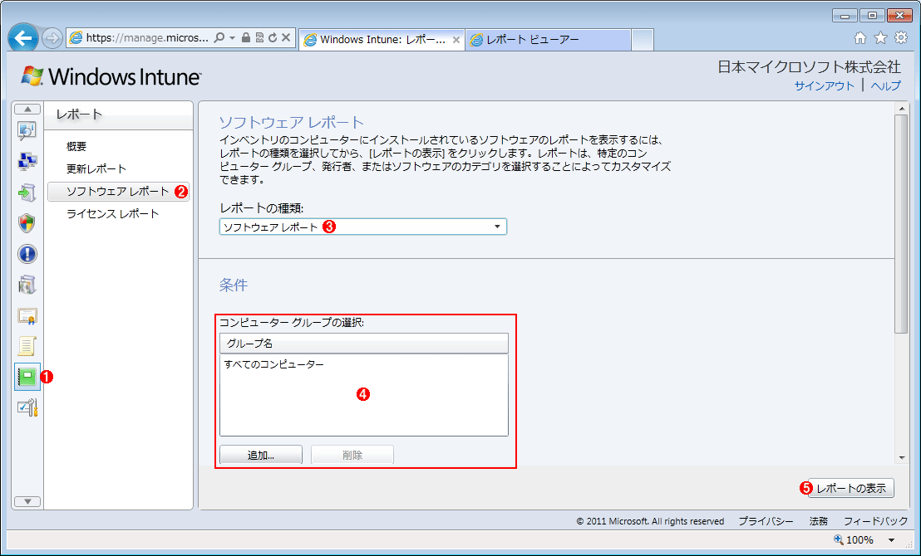921x556 pixels.
Task: Select the green Reports workspace icon
Action: click(x=27, y=377)
